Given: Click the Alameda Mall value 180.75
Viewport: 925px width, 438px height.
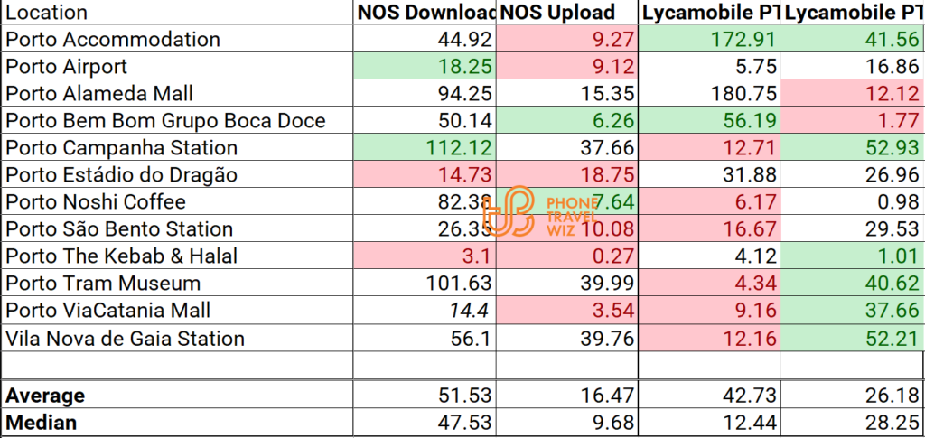Looking at the screenshot, I should 711,94.
